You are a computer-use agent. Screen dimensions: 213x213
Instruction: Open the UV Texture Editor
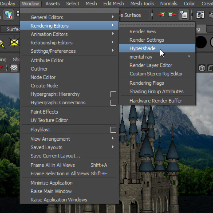pos(69,120)
